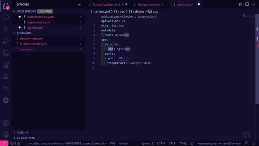
Task: Click the kubernetes schema status item
Action: (219, 143)
